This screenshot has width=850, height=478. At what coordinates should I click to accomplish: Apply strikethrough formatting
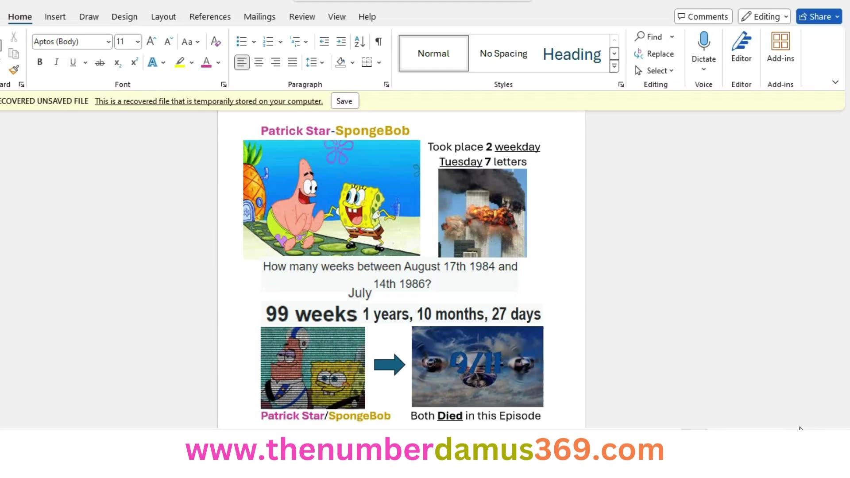(100, 62)
